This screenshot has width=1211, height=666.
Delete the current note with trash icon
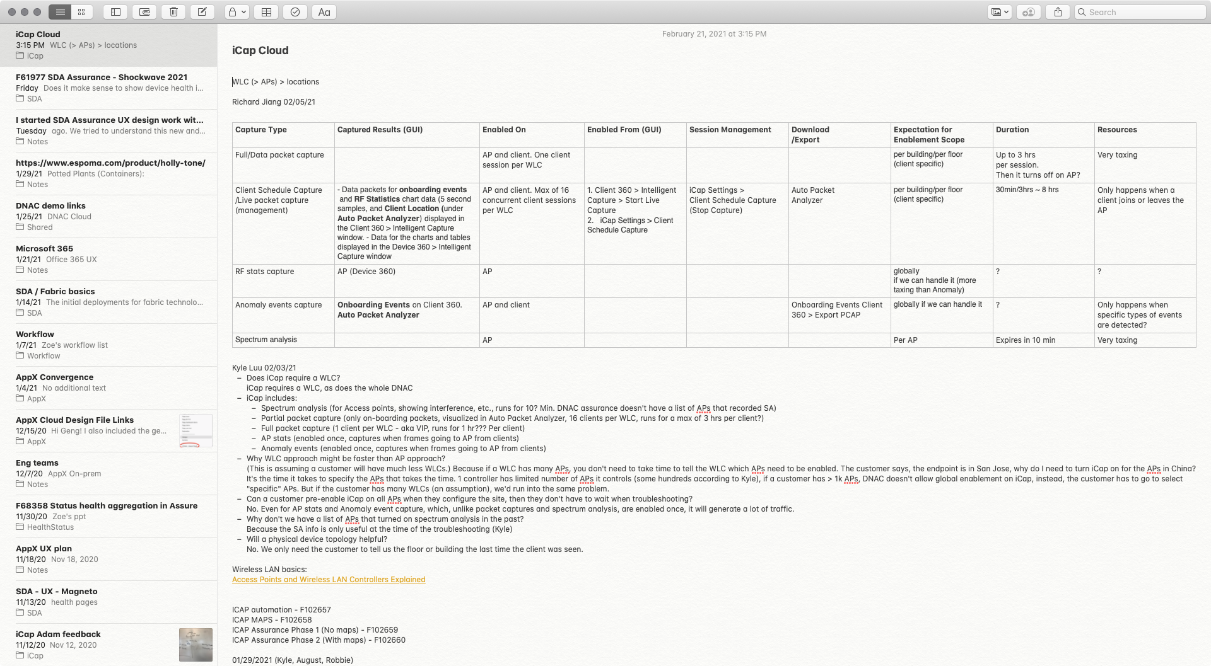173,12
